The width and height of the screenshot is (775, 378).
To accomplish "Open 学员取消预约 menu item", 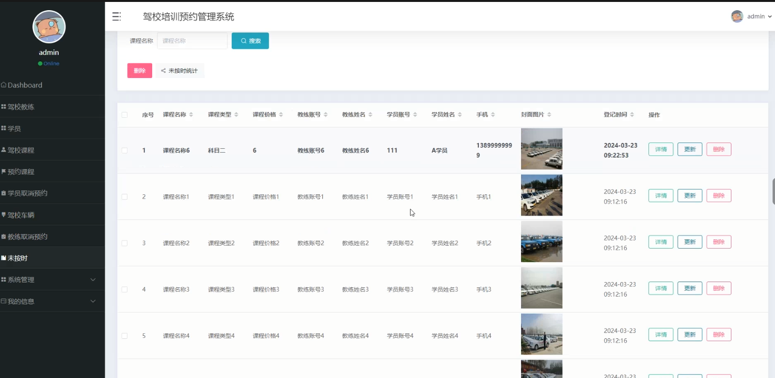I will (x=52, y=193).
